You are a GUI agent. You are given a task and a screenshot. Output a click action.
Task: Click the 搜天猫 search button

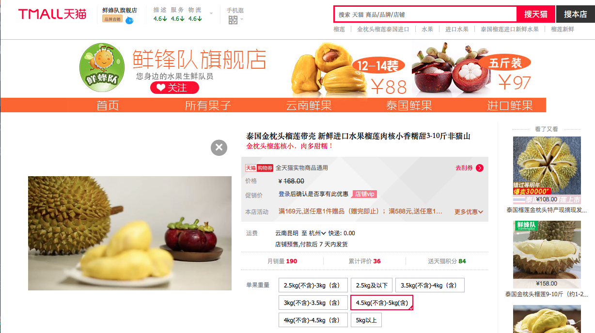[536, 14]
